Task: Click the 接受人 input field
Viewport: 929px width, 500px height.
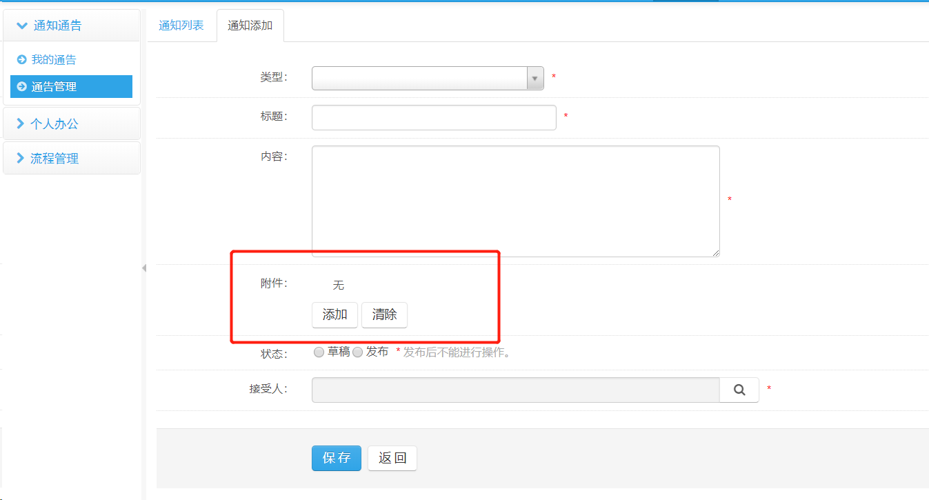Action: coord(516,390)
